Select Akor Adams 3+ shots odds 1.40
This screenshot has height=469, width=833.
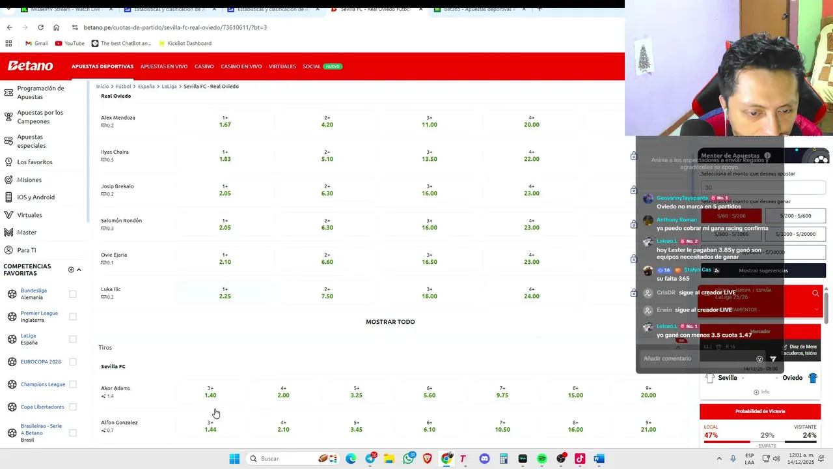click(x=210, y=391)
